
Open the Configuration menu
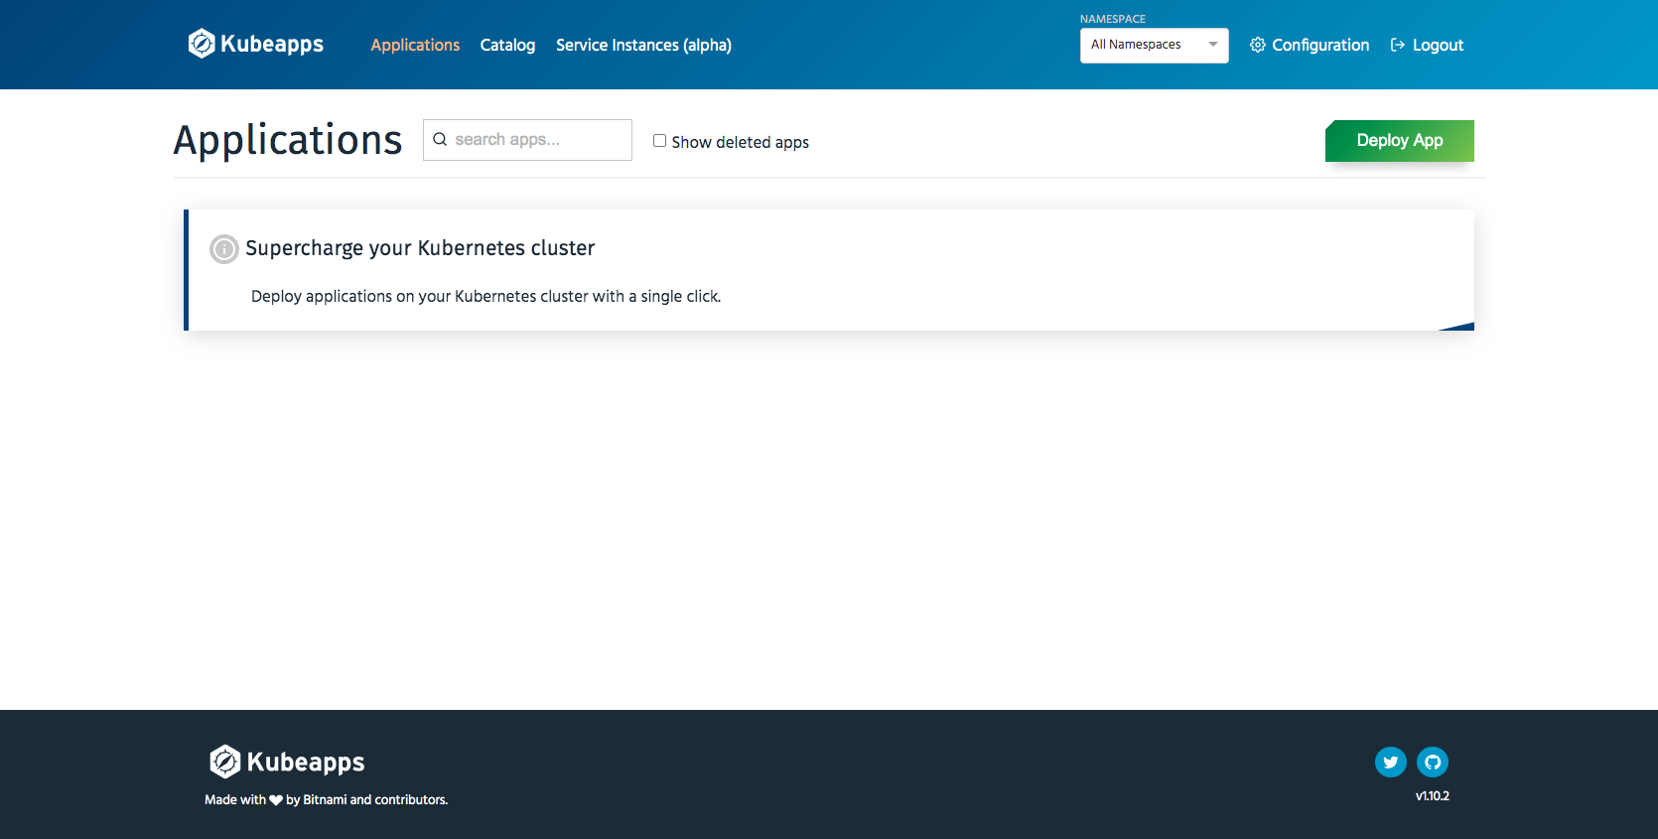click(x=1310, y=45)
